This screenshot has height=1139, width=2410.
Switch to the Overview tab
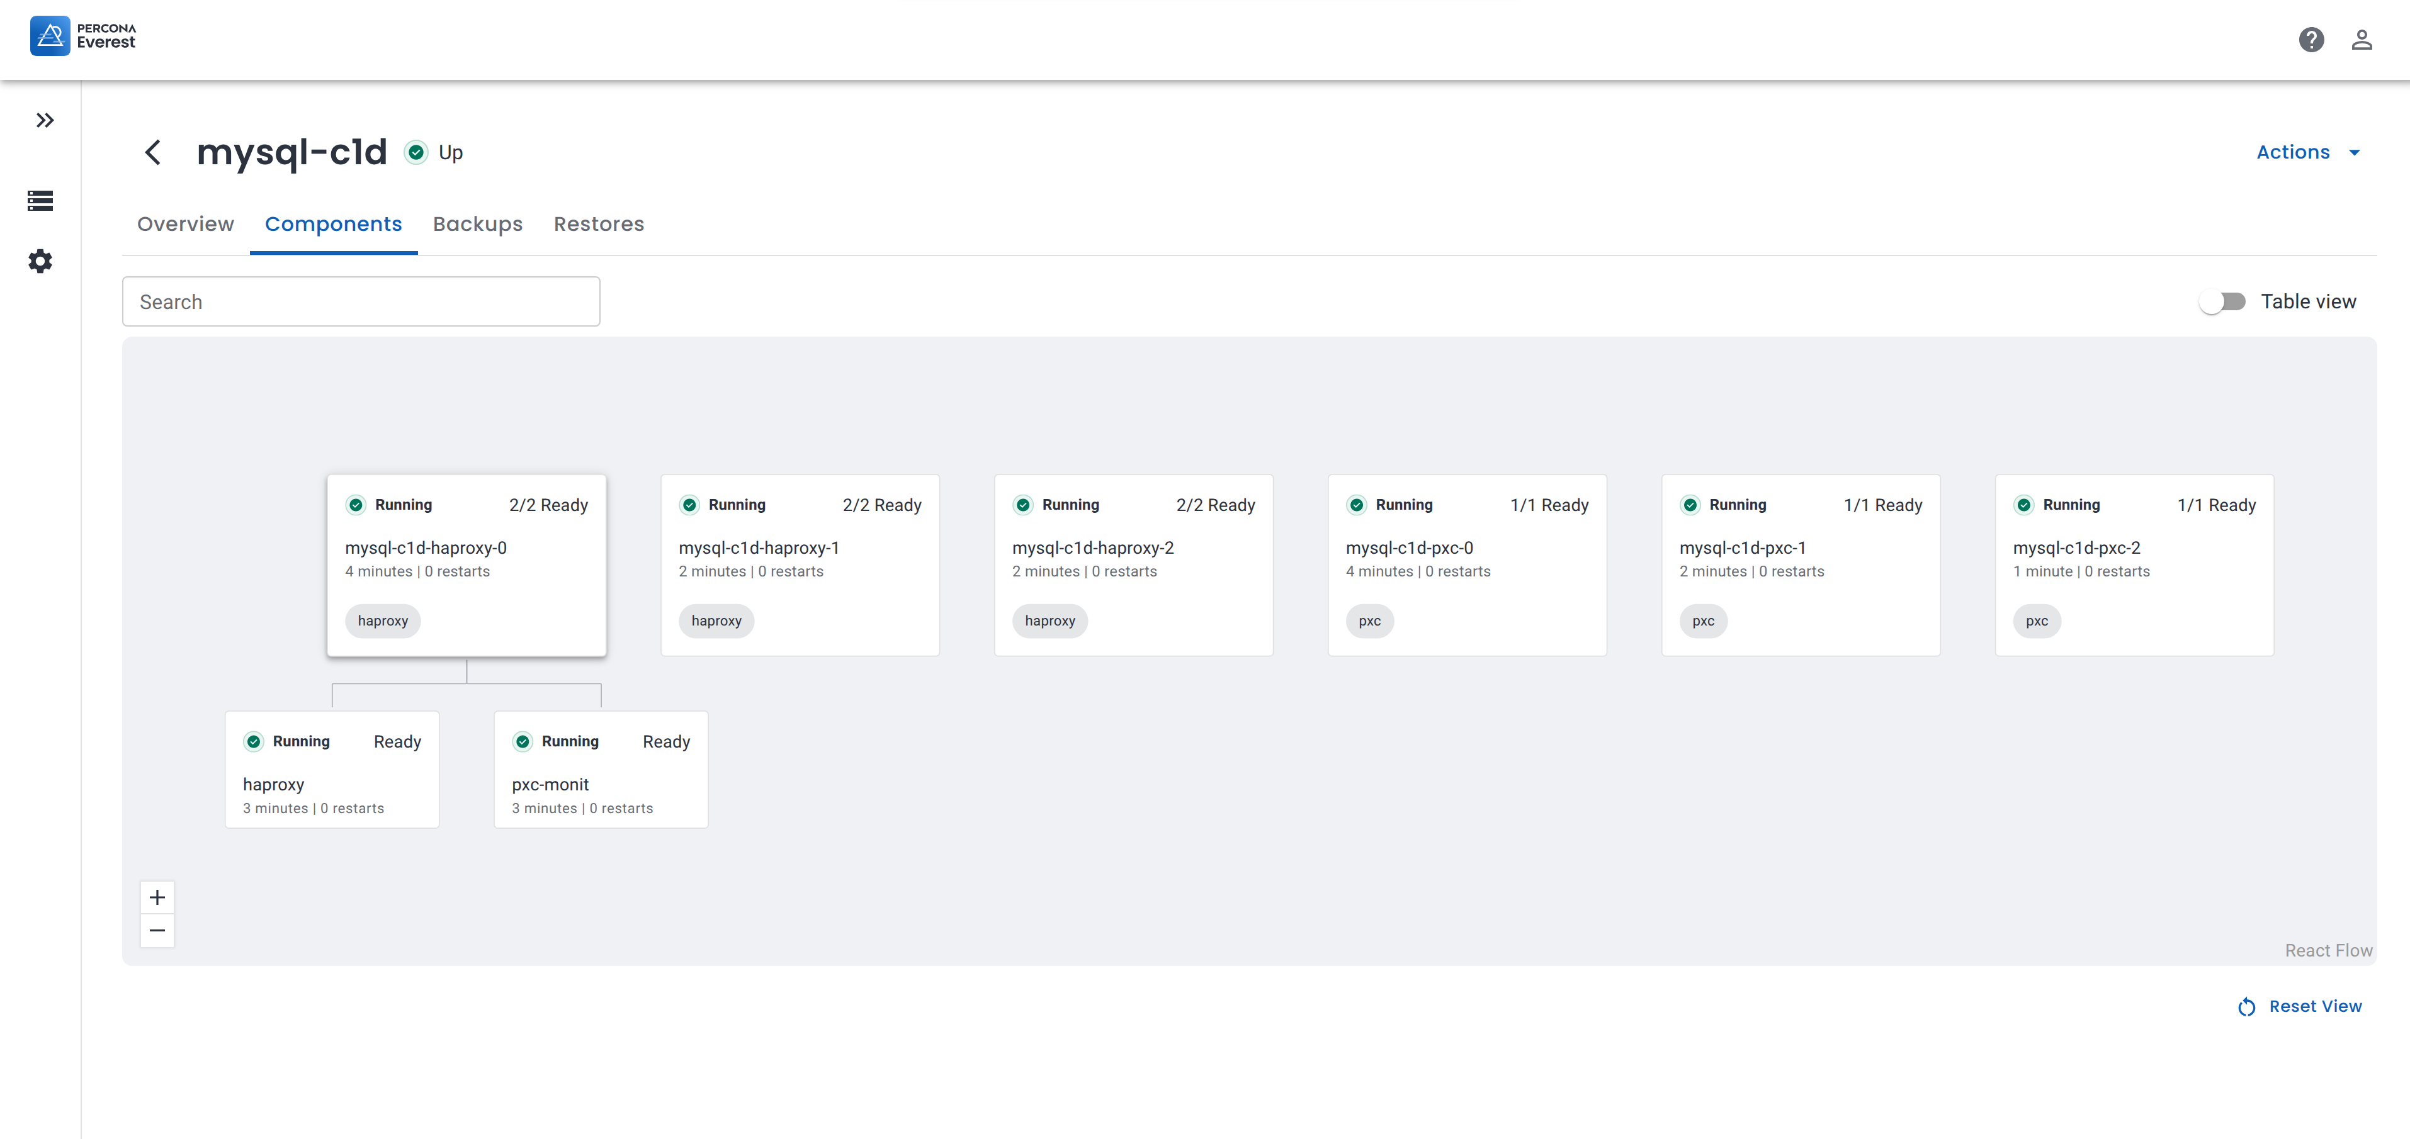tap(185, 225)
